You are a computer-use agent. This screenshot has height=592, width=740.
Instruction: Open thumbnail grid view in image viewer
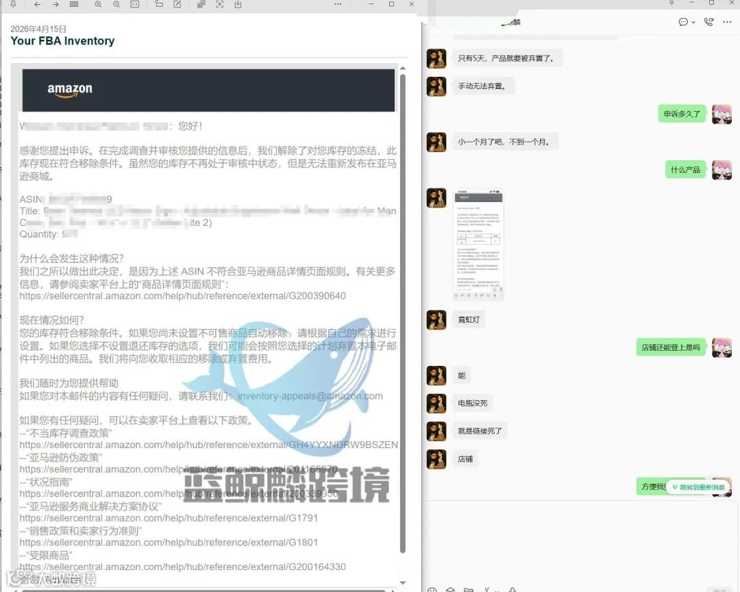74,4
